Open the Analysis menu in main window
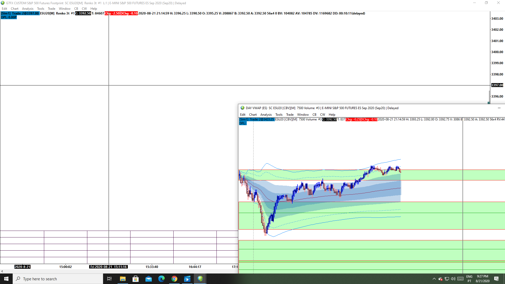 click(28, 9)
